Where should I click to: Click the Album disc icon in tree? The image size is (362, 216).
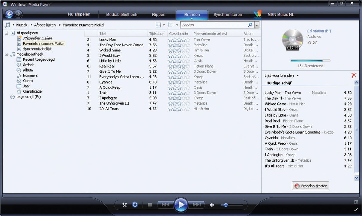pyautogui.click(x=19, y=70)
